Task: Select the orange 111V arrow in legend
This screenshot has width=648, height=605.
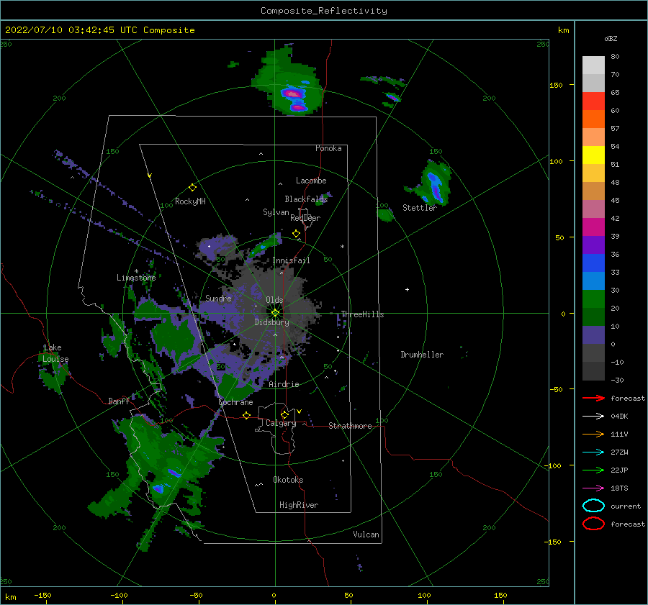Action: click(x=593, y=434)
